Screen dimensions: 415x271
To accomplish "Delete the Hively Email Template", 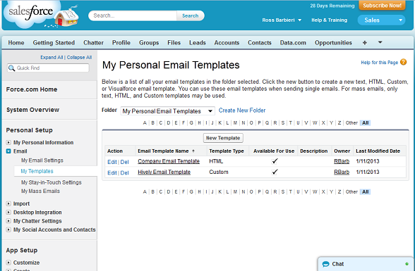I will click(x=124, y=173).
